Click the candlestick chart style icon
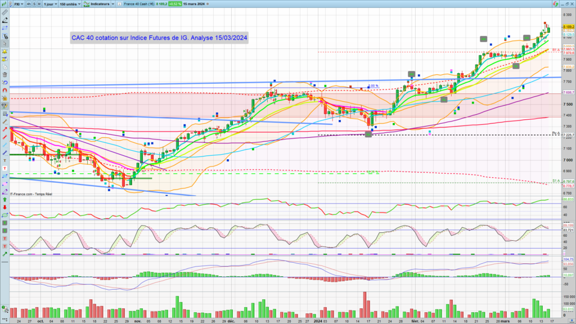Viewport: 576px width, 324px height. (4, 4)
